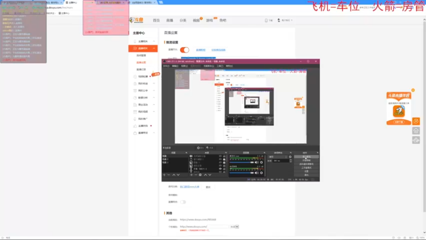The width and height of the screenshot is (426, 240).
Task: Open the 直播 navigation tab
Action: pos(169,20)
